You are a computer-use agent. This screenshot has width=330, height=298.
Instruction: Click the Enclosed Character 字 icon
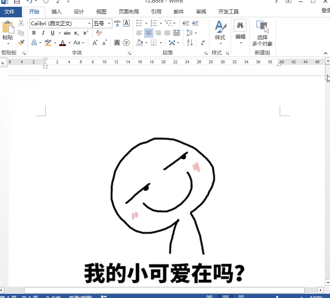click(x=126, y=43)
